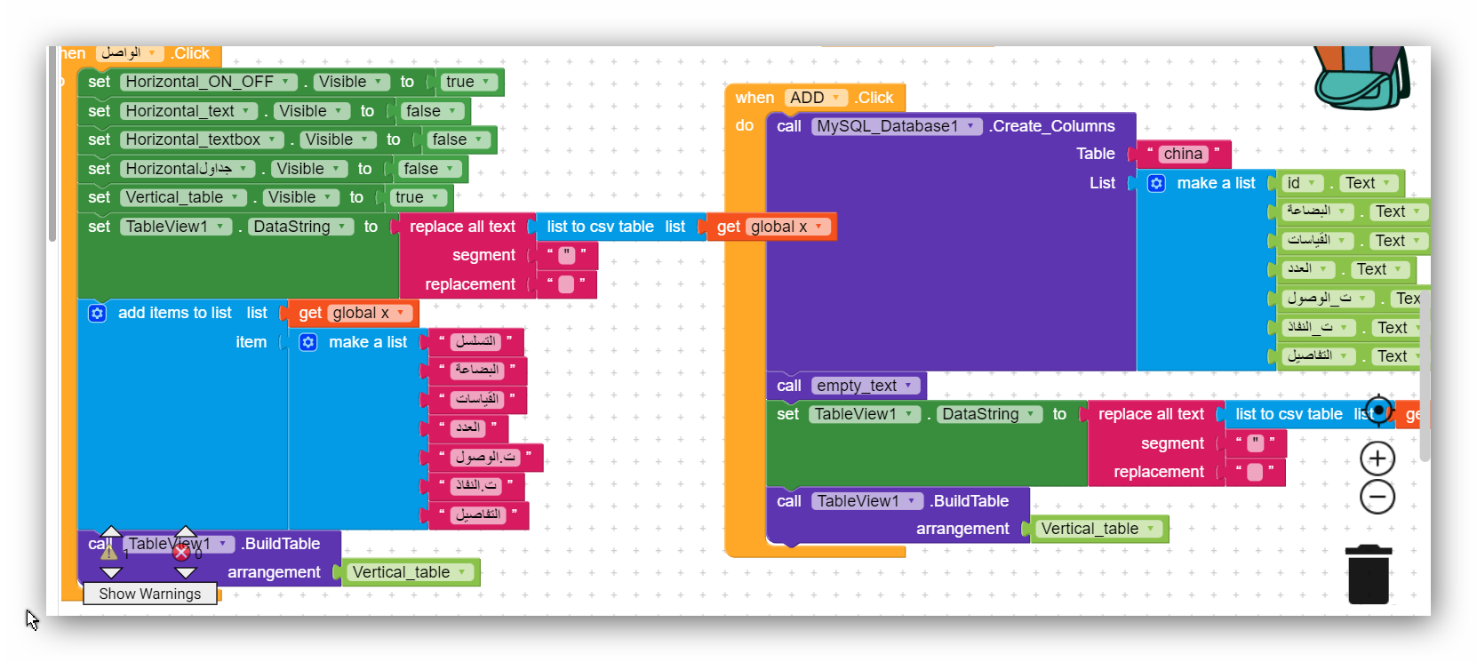Click the red error X icon
Screen dimensions: 1477x662
coord(181,553)
